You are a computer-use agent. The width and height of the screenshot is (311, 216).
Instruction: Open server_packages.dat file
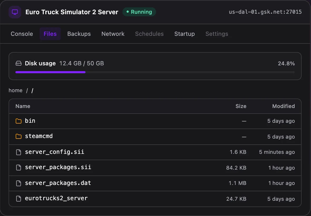[x=58, y=183]
